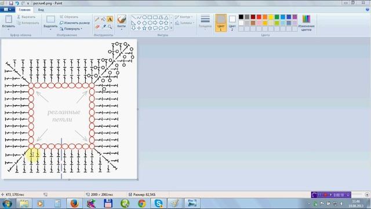
Task: Choose the Right triangle shape
Action: [133, 23]
